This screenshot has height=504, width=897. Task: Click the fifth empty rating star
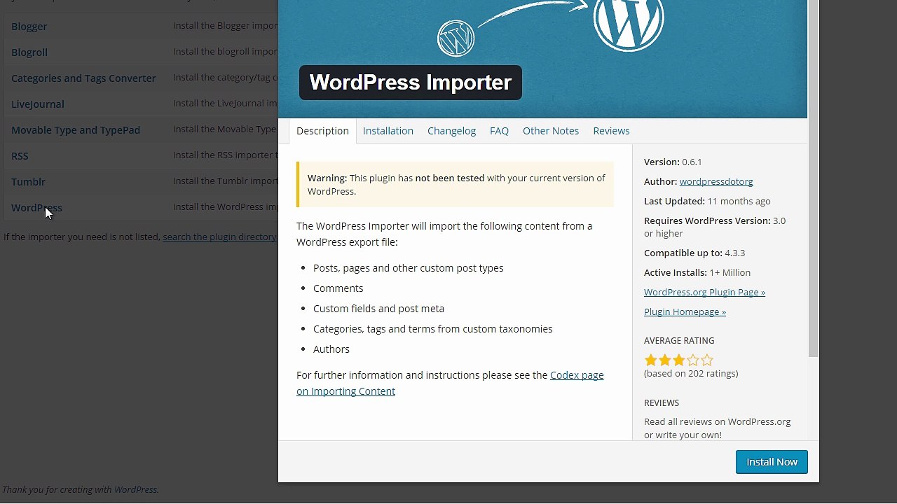coord(707,360)
